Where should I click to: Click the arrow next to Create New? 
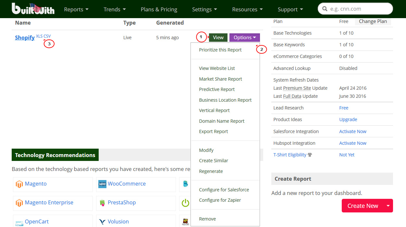(x=388, y=206)
